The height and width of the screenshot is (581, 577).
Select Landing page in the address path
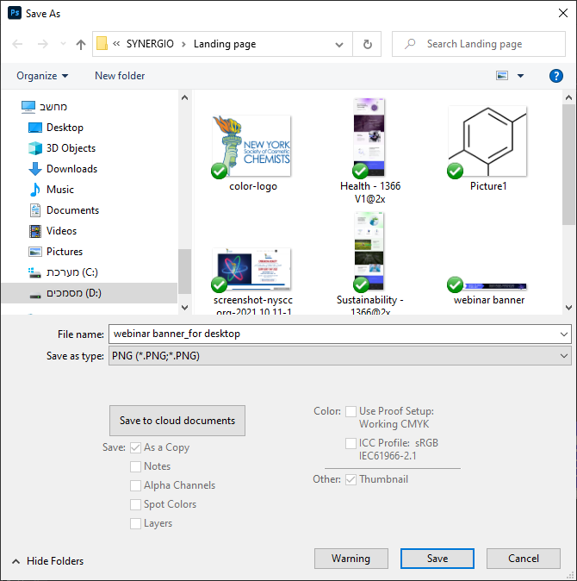click(225, 44)
